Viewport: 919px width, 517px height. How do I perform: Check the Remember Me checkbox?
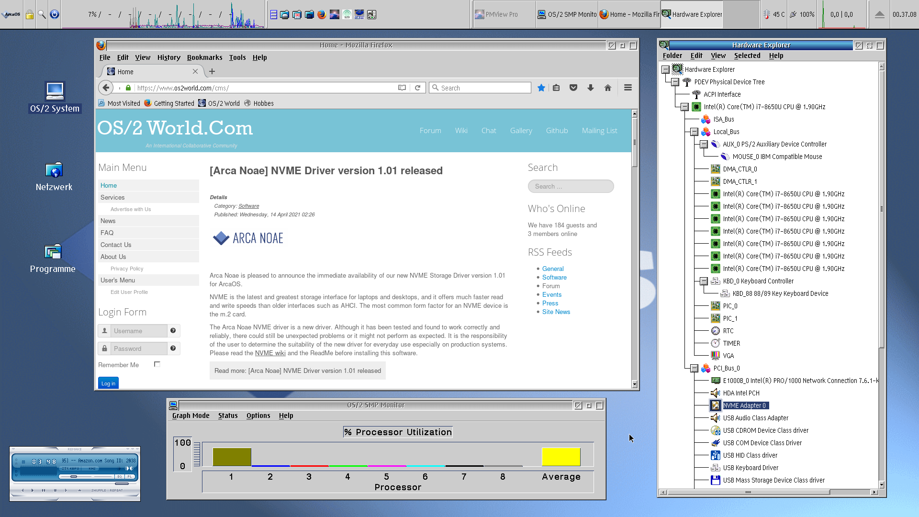coord(157,364)
